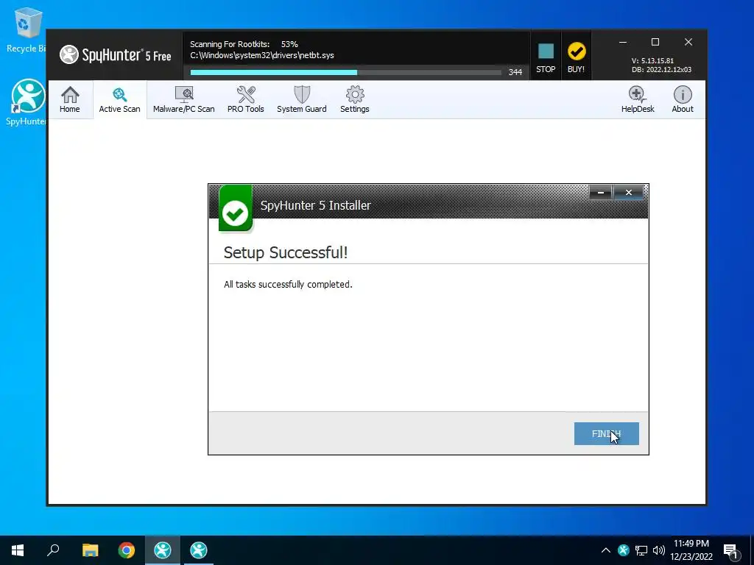Switch to the Active Scan tab
754x565 pixels.
pos(120,99)
